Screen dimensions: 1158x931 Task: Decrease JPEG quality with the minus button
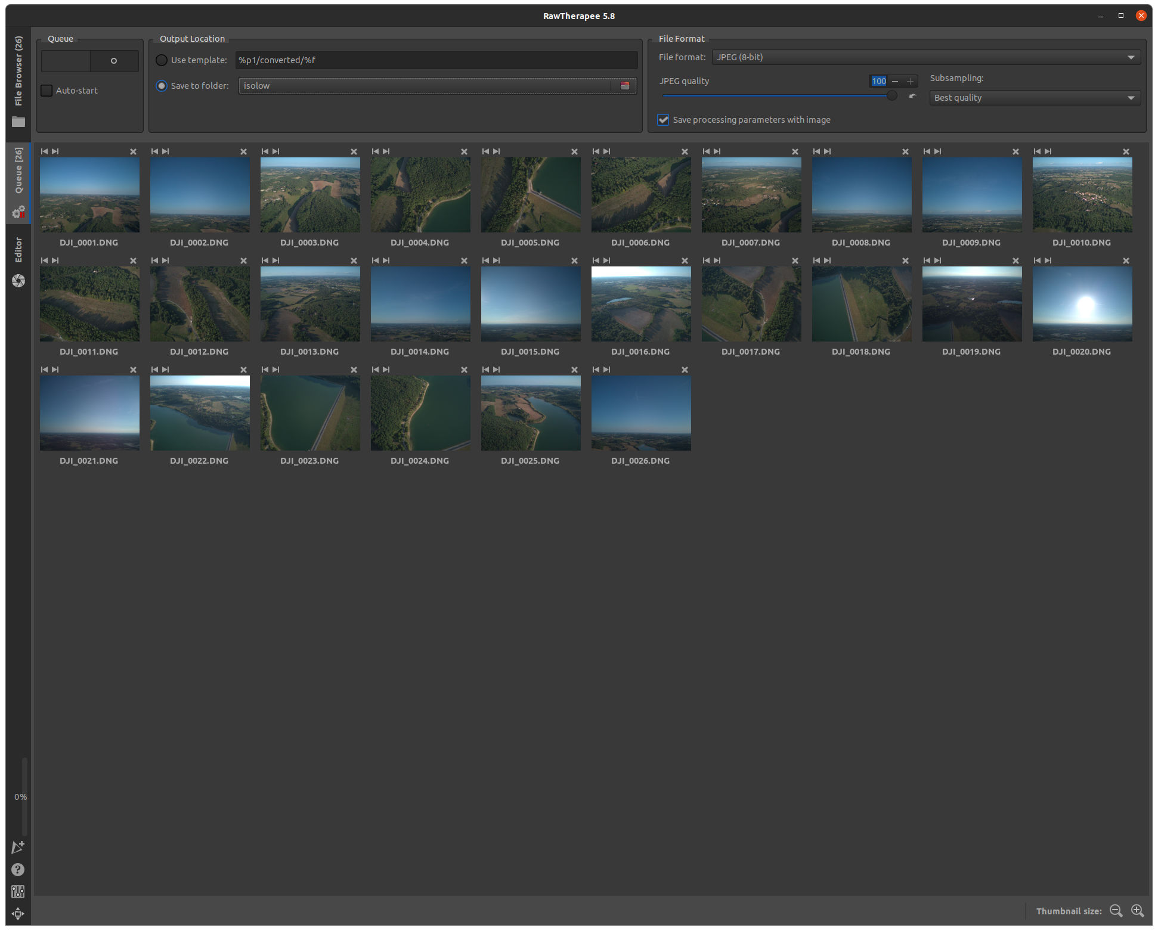tap(895, 81)
